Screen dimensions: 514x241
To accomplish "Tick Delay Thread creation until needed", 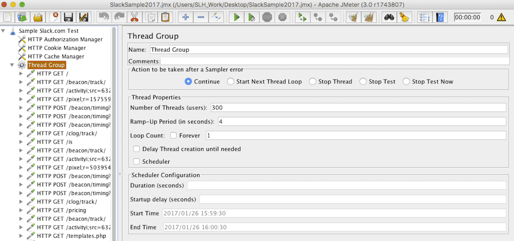I will [x=136, y=149].
